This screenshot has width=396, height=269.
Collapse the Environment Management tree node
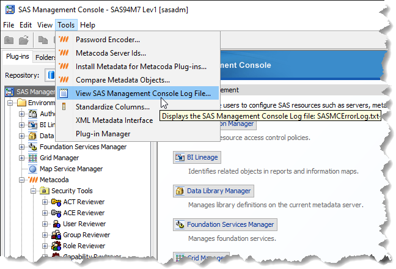10,103
